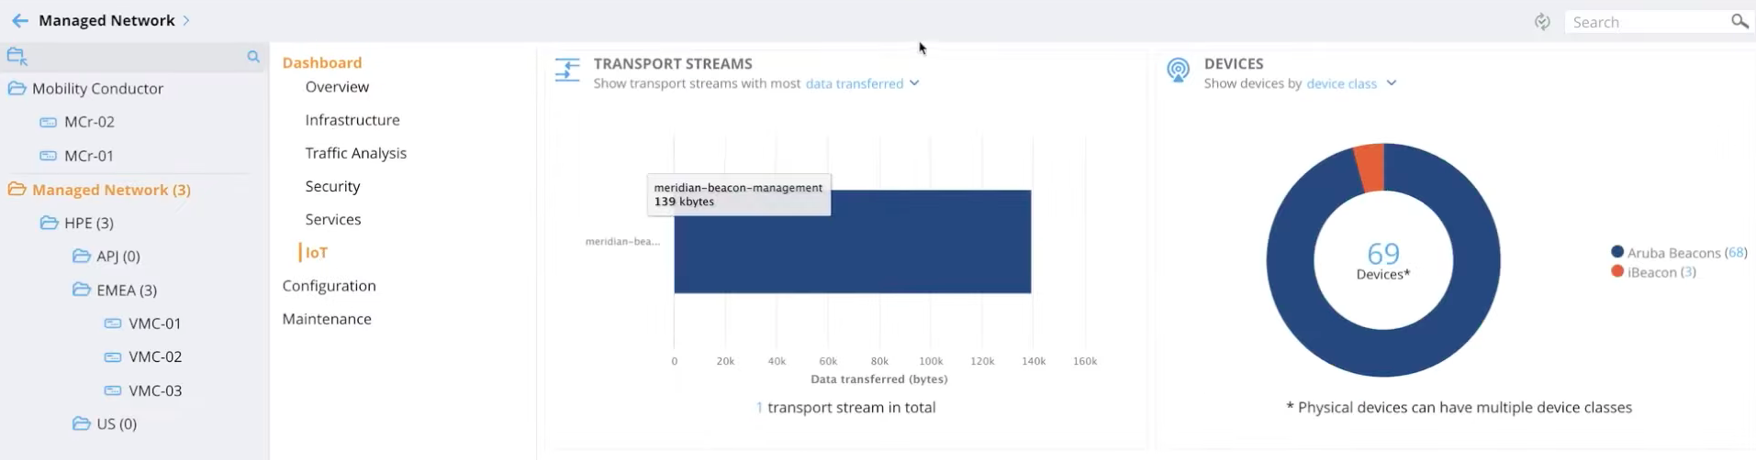
Task: Click the top Search input field
Action: coord(1646,22)
